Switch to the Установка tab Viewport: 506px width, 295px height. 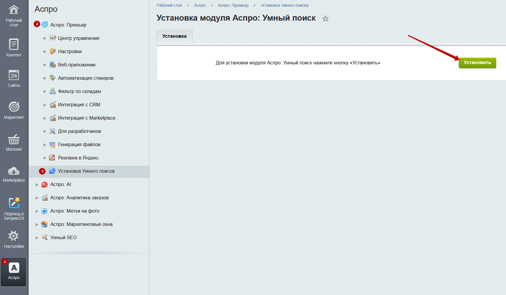[x=174, y=36]
